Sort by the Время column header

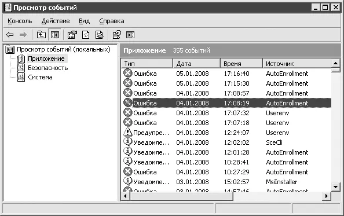(x=241, y=64)
